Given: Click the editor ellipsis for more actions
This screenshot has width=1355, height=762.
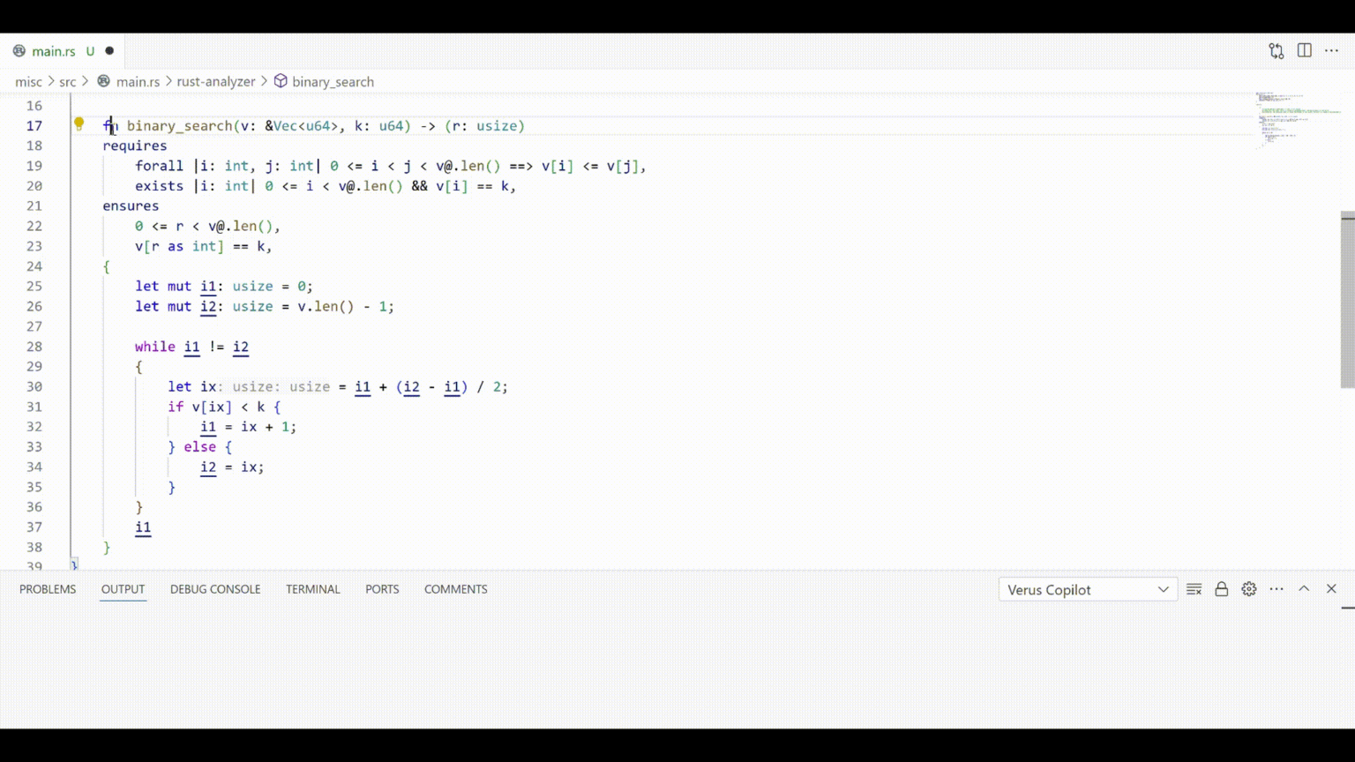Looking at the screenshot, I should tap(1332, 50).
